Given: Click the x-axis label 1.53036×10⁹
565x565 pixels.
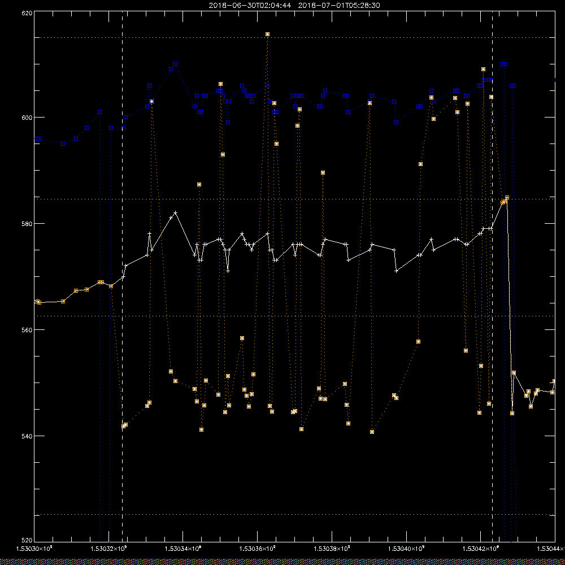Looking at the screenshot, I should (258, 549).
